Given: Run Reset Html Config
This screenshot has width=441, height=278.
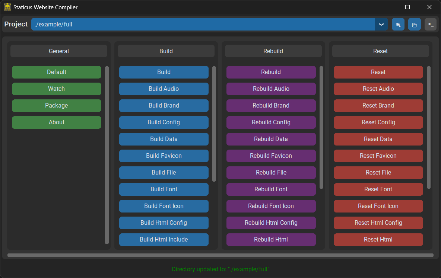Looking at the screenshot, I should click(378, 223).
